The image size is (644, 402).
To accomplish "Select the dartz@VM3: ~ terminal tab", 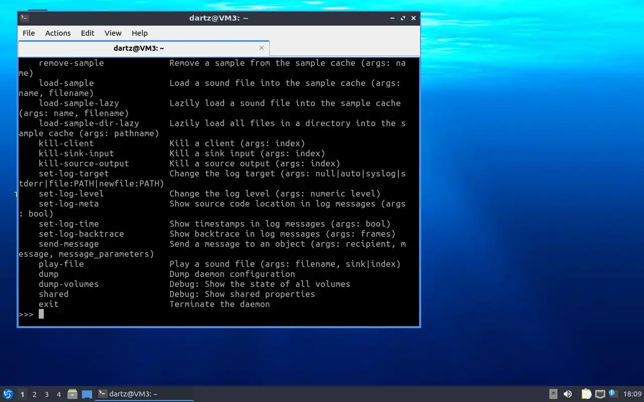I will click(143, 48).
